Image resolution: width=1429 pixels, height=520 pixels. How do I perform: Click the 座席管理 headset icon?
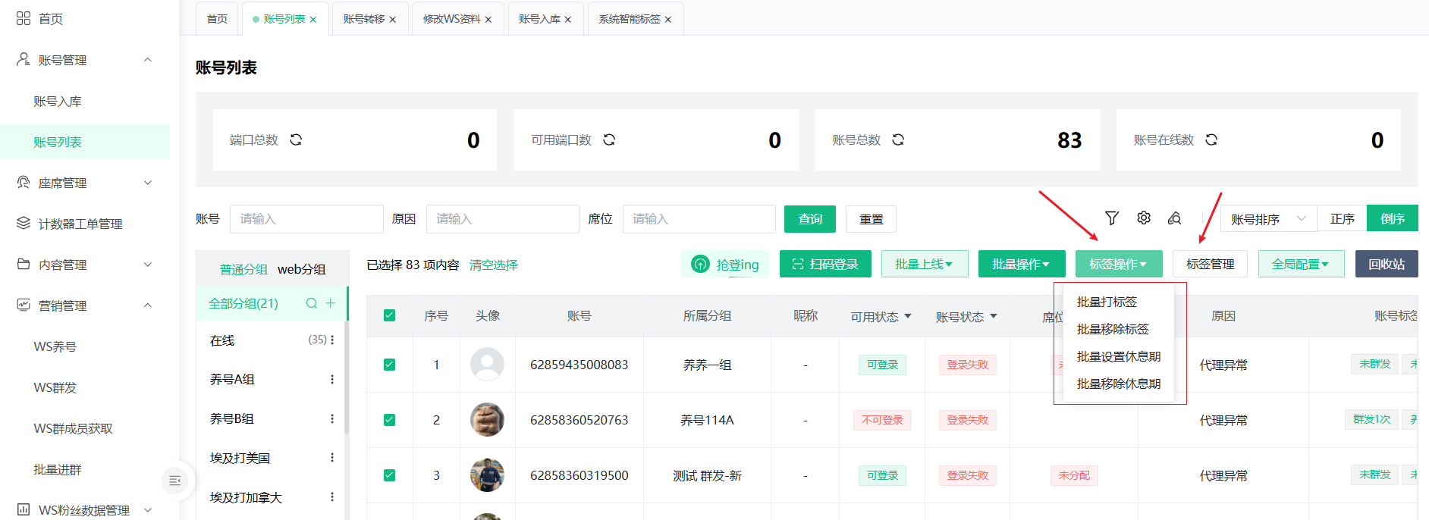[x=24, y=182]
